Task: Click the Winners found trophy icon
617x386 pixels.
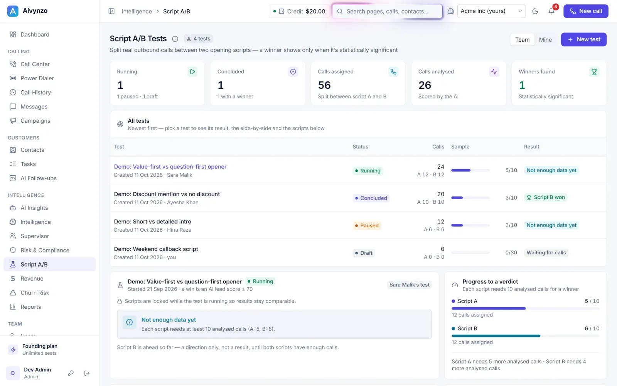Action: 594,71
